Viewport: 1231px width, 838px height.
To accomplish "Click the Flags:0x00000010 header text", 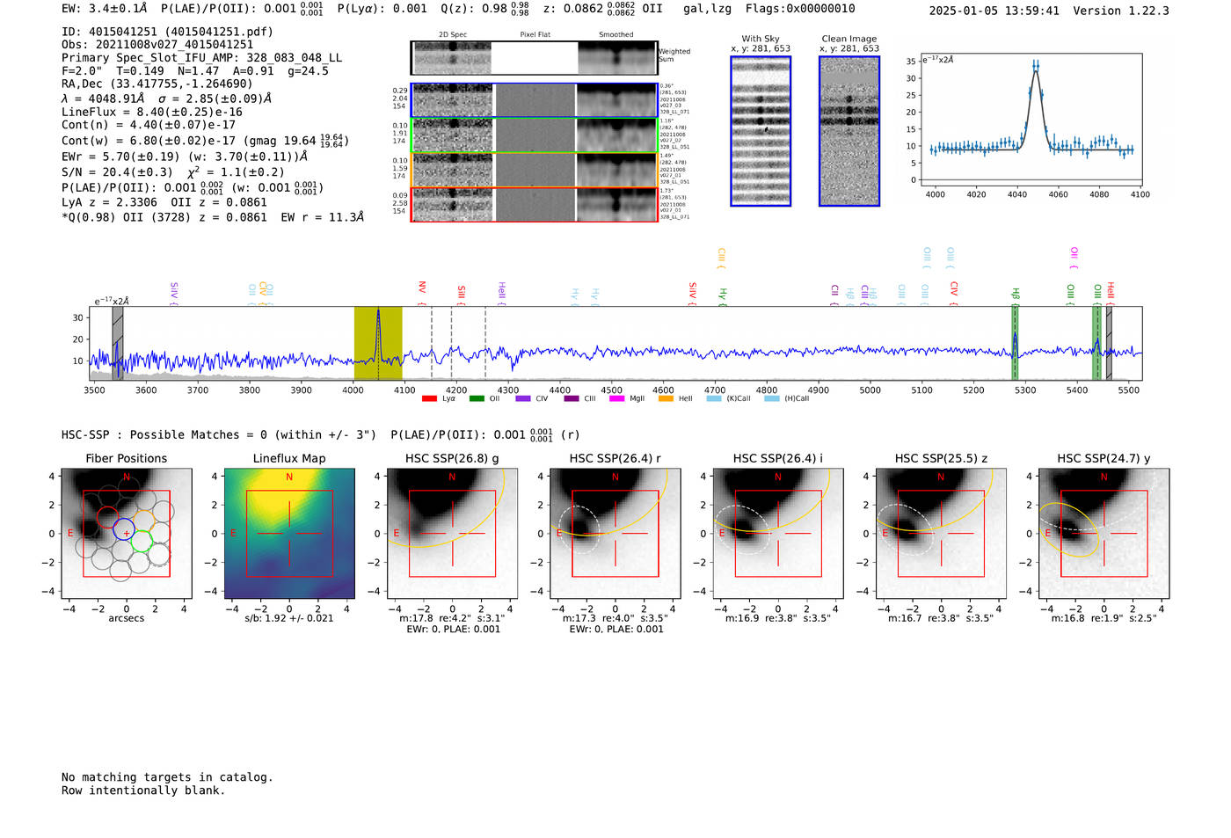I will tap(800, 9).
